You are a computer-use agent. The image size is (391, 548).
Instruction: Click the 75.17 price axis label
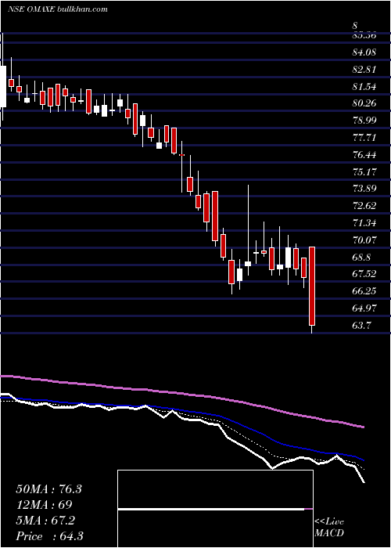364,172
